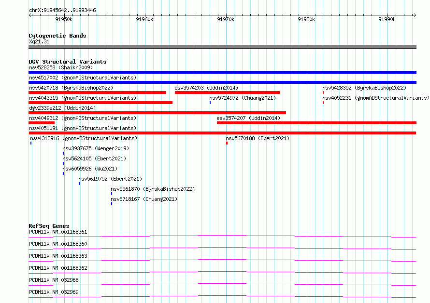Click the red esv3574207 variant bar
The image size is (430, 303).
pyautogui.click(x=317, y=123)
